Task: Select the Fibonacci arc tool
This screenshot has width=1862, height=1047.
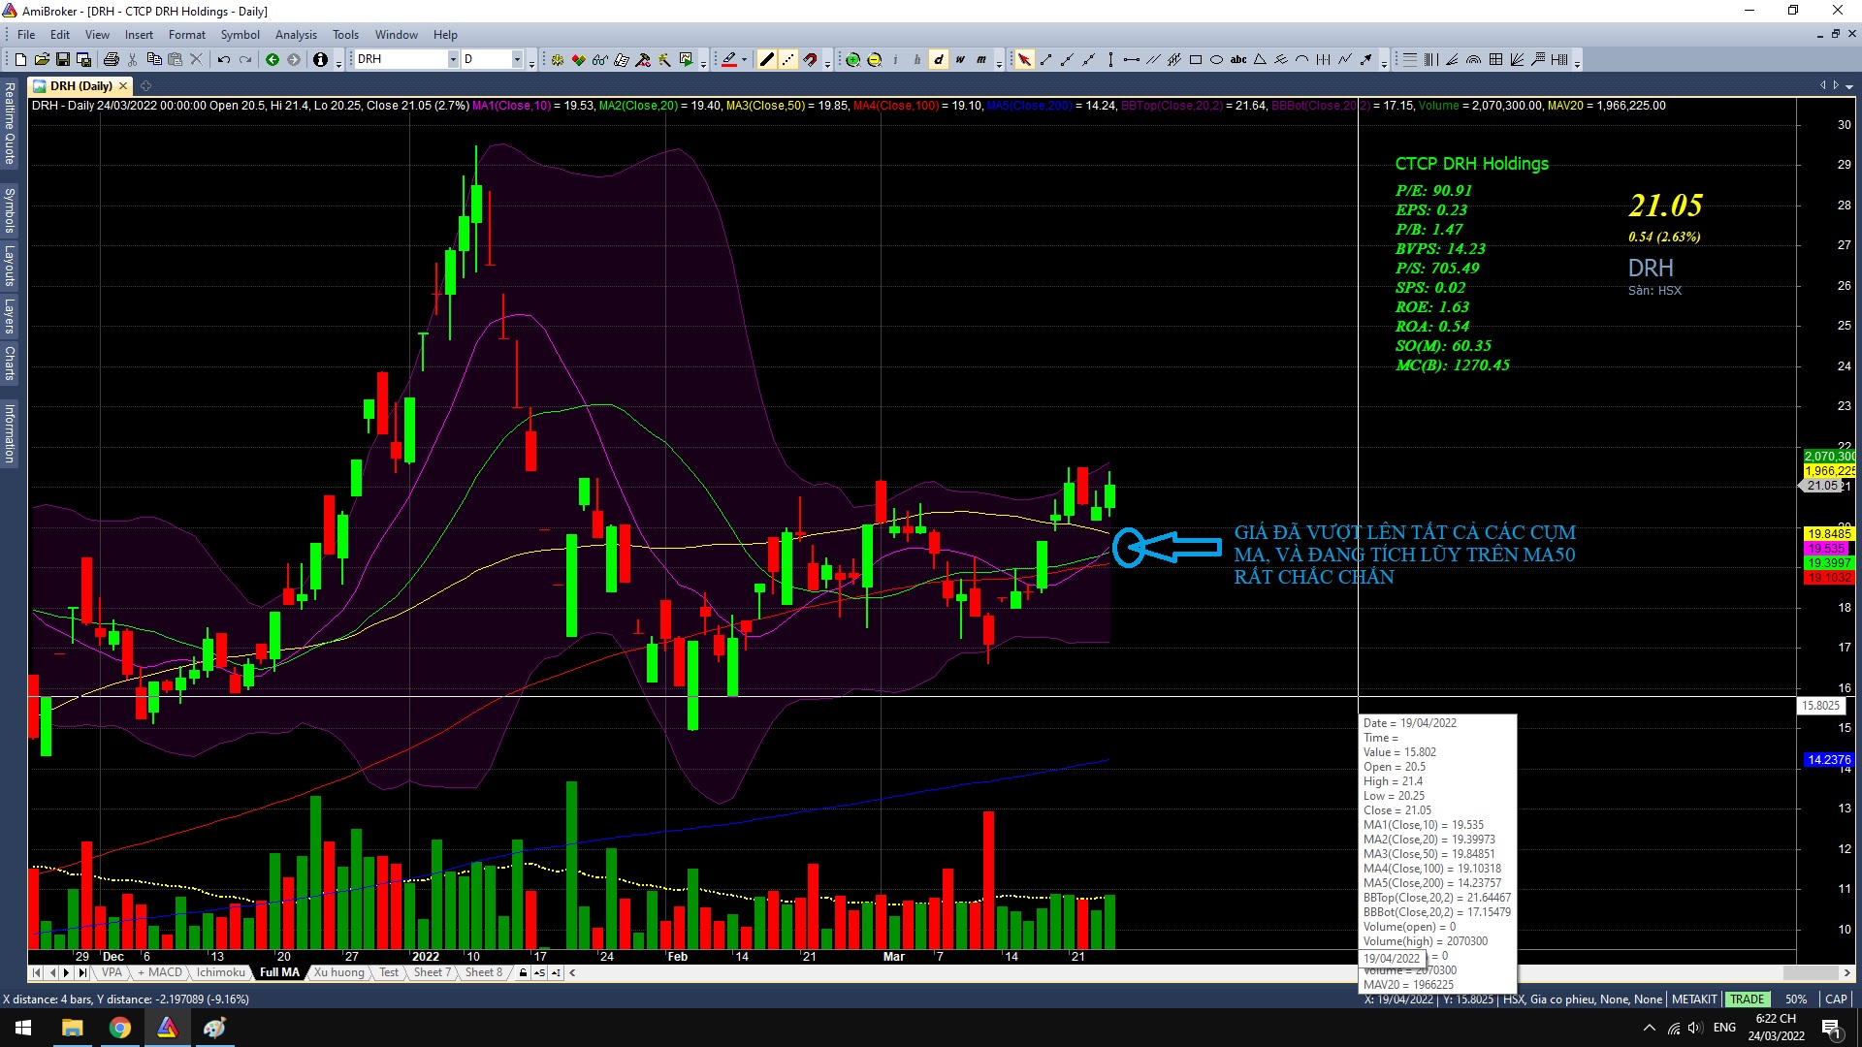Action: click(1474, 60)
